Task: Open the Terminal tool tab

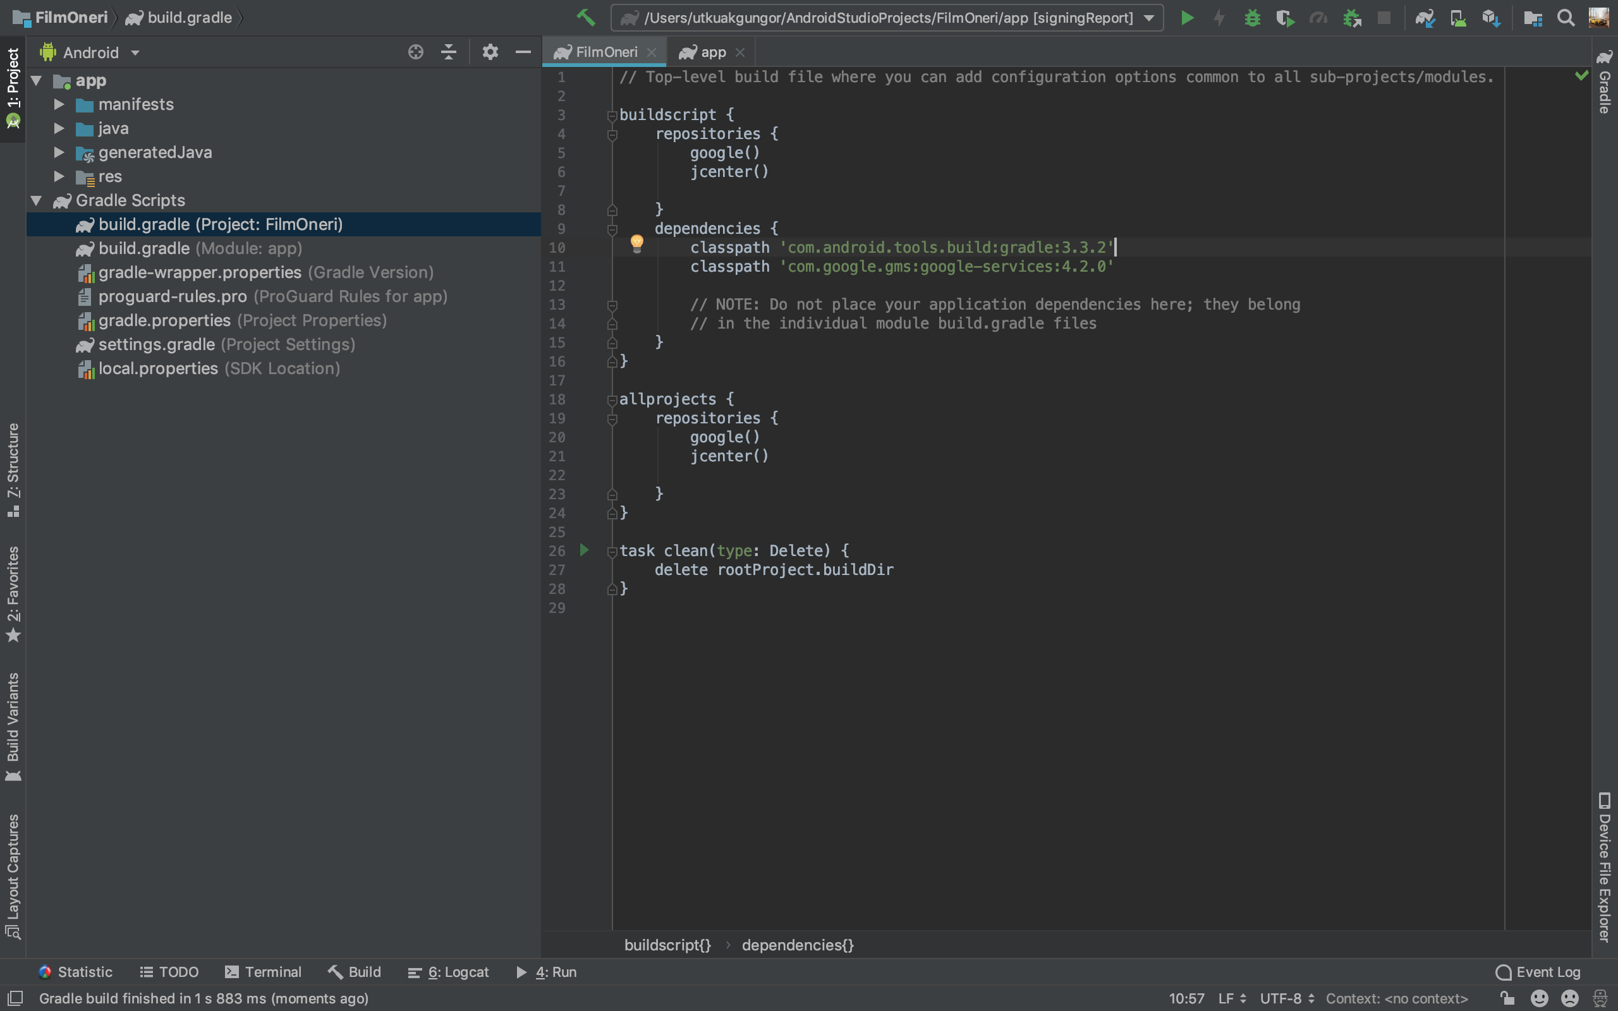Action: click(264, 972)
